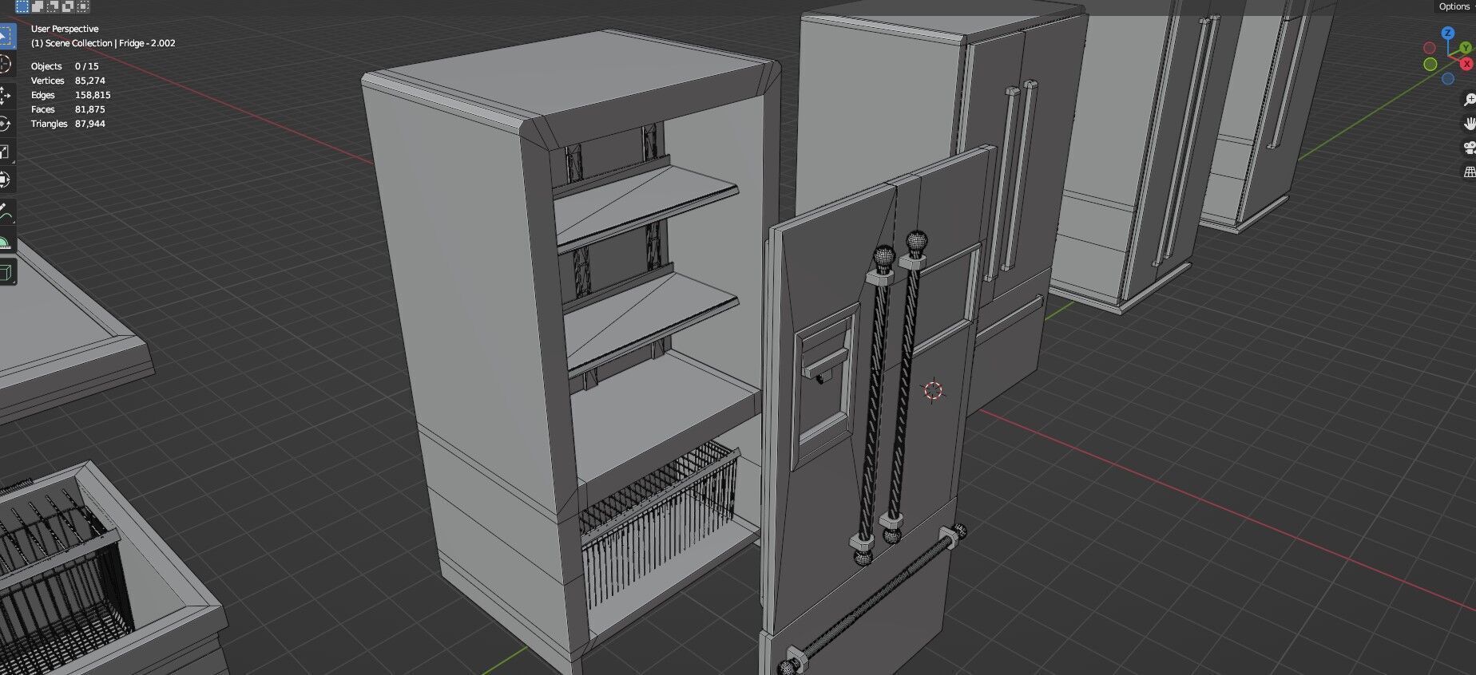Viewport: 1476px width, 675px height.
Task: Snap view to negative Z axis
Action: click(x=1448, y=78)
